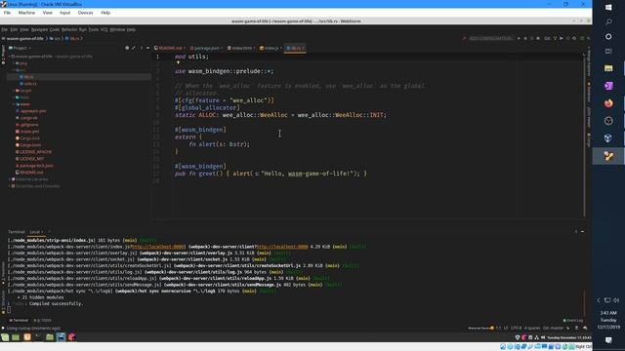Image resolution: width=625 pixels, height=351 pixels.
Task: Open Project view dropdown in tool window
Action: click(20, 48)
